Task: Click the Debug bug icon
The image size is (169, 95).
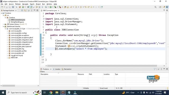Action: pos(46,7)
